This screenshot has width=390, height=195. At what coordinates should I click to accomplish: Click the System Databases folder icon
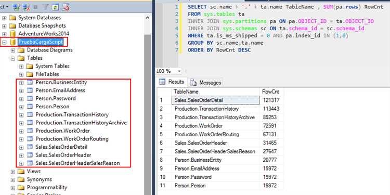click(12, 18)
